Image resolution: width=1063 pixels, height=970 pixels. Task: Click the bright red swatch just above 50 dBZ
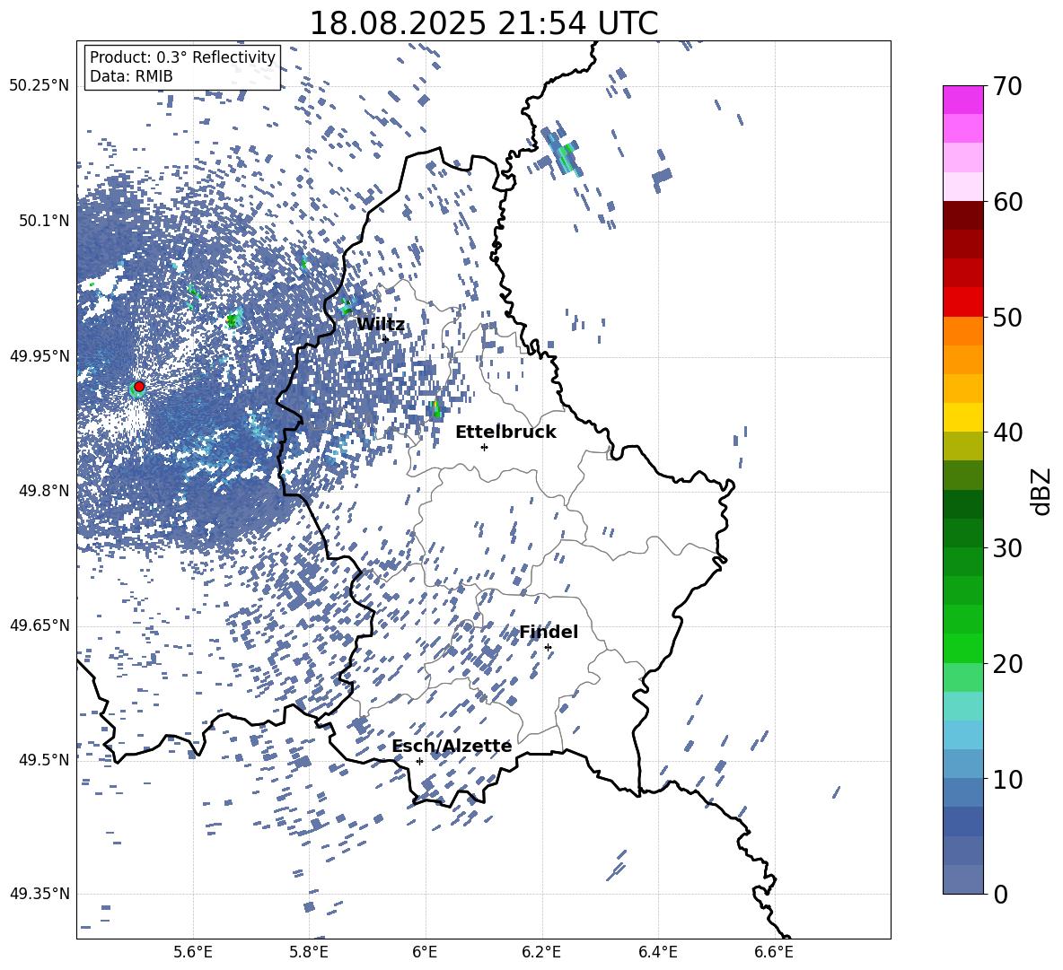[962, 302]
